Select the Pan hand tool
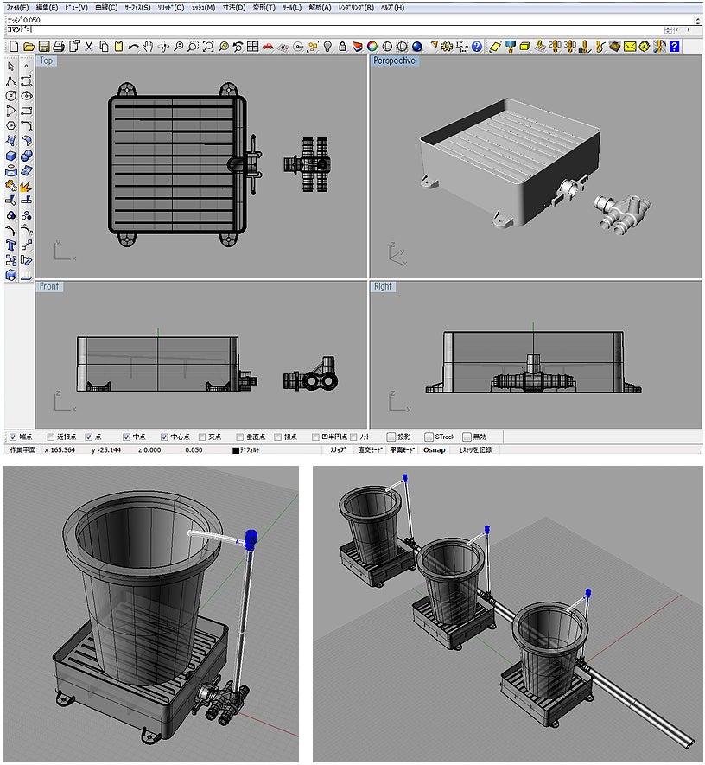The height and width of the screenshot is (765, 705). coord(149,46)
